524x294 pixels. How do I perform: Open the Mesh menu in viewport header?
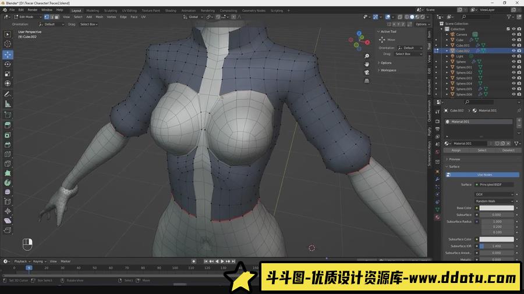(100, 17)
